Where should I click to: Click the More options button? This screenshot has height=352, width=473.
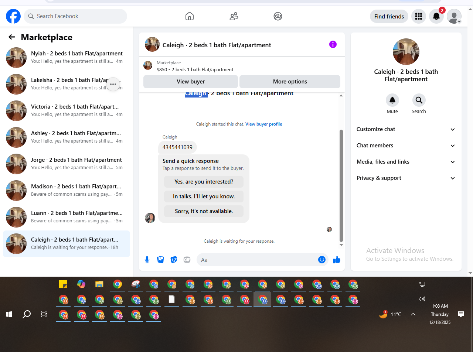click(290, 82)
